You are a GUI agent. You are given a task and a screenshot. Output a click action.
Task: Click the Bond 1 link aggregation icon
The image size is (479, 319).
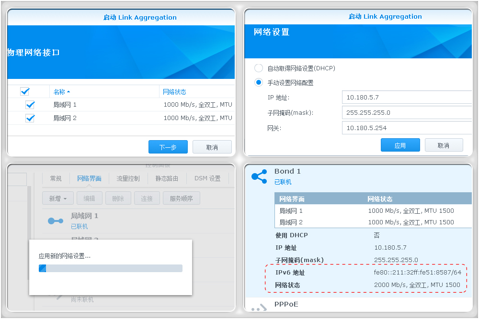[259, 176]
